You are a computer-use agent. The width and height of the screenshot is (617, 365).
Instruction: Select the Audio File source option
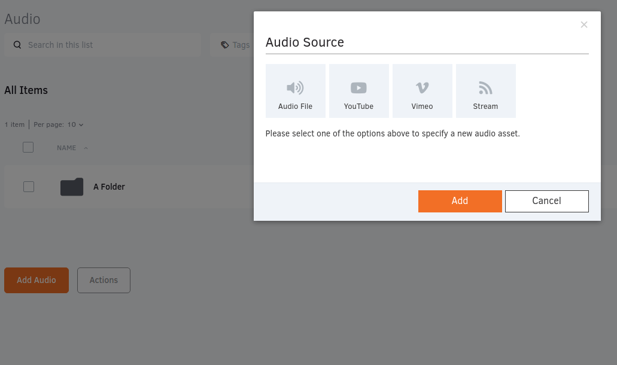coord(295,91)
